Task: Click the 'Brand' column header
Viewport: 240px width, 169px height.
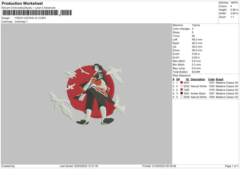Action: (x=220, y=79)
